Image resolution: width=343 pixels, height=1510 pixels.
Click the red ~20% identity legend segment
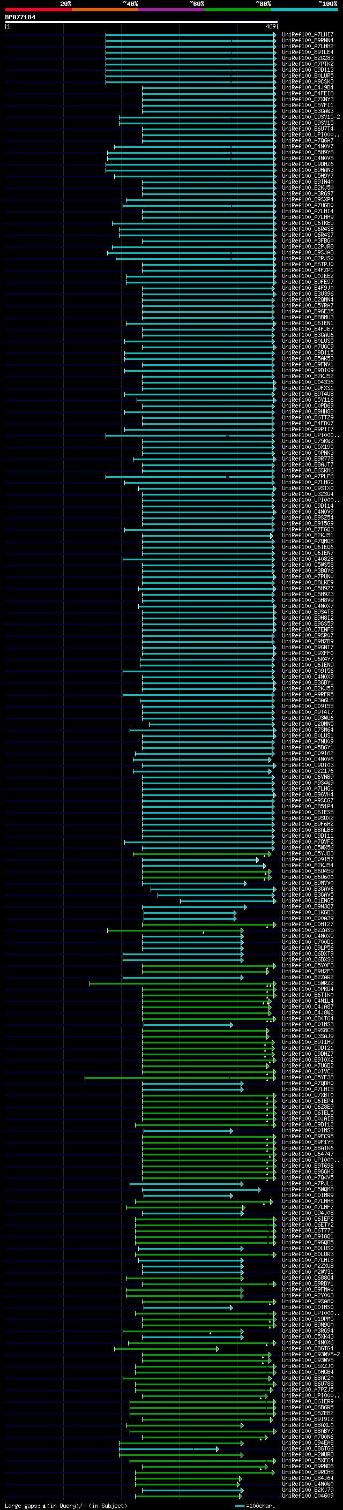tap(38, 10)
